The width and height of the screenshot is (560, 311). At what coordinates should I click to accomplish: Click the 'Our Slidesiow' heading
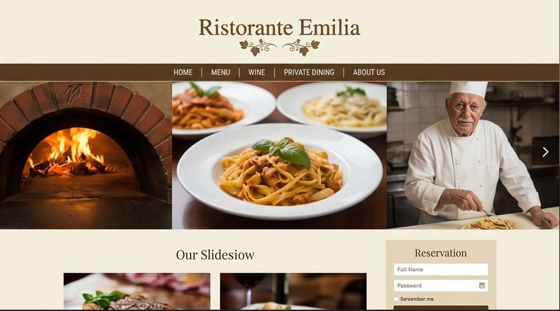tap(215, 254)
